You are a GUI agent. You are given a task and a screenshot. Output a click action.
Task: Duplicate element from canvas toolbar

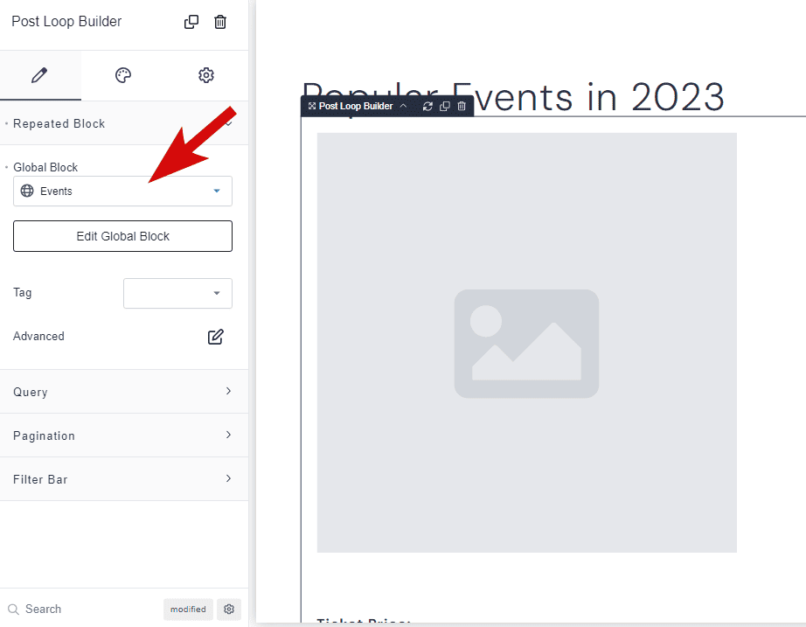(445, 106)
